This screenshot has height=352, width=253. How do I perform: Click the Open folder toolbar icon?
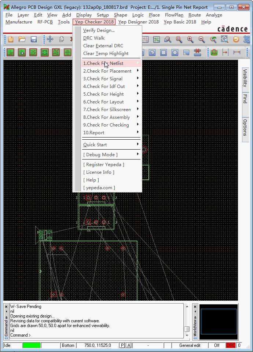pyautogui.click(x=22, y=39)
